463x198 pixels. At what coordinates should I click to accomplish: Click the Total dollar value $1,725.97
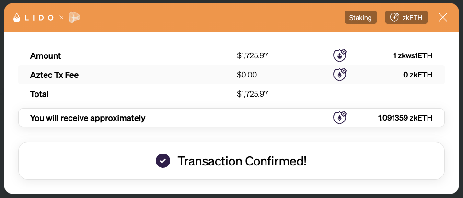point(253,94)
